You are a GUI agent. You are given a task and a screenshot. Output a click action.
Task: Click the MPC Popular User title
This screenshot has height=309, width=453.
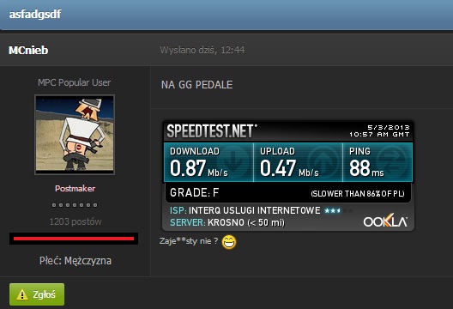(x=75, y=82)
